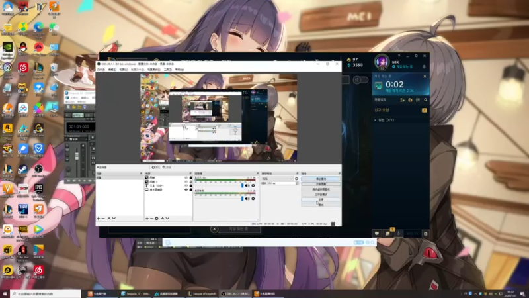Search friends in League social panel
Screen dimensions: 529x298
[x=425, y=100]
